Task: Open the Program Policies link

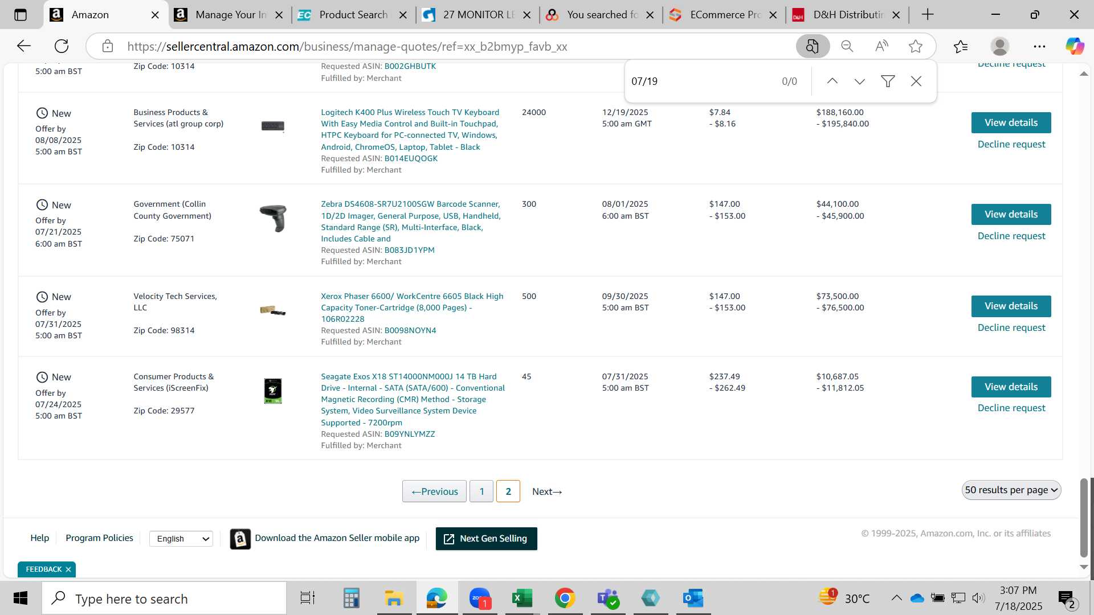Action: (99, 538)
